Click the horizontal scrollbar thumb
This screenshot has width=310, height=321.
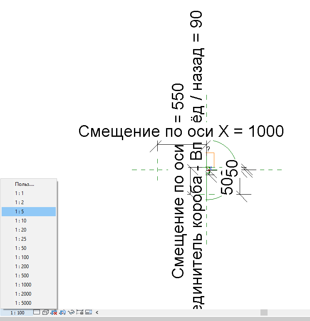click(264, 313)
